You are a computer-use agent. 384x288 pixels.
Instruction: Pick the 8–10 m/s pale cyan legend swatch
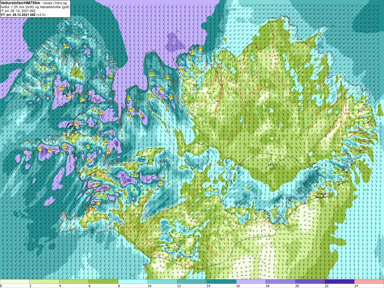tap(133, 282)
